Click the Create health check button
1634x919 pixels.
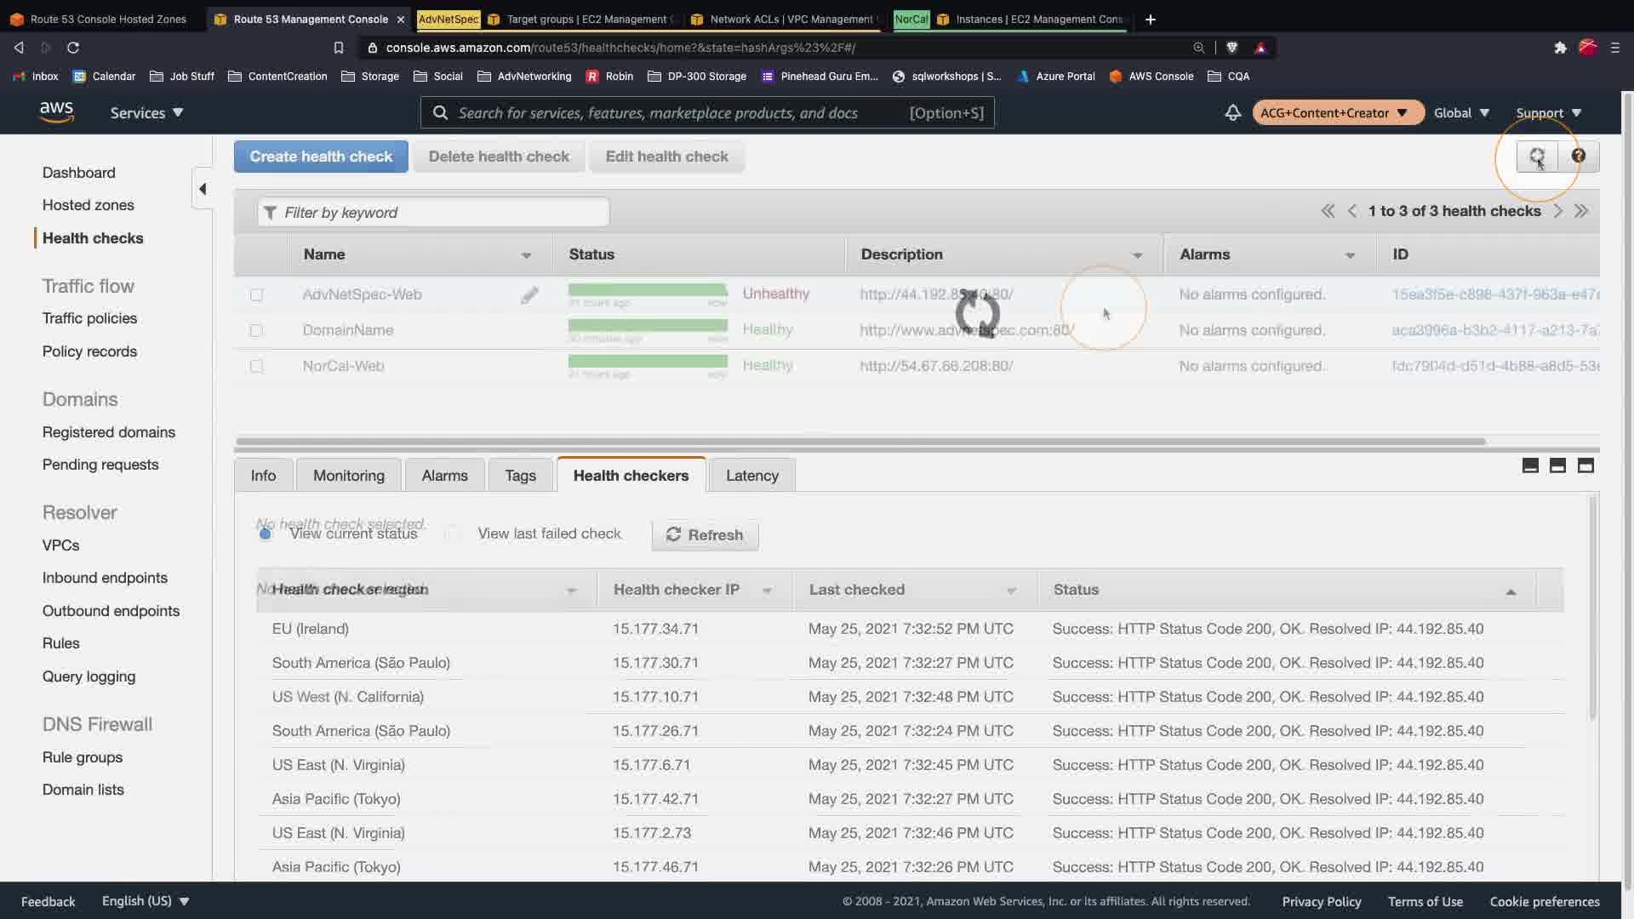click(x=321, y=157)
